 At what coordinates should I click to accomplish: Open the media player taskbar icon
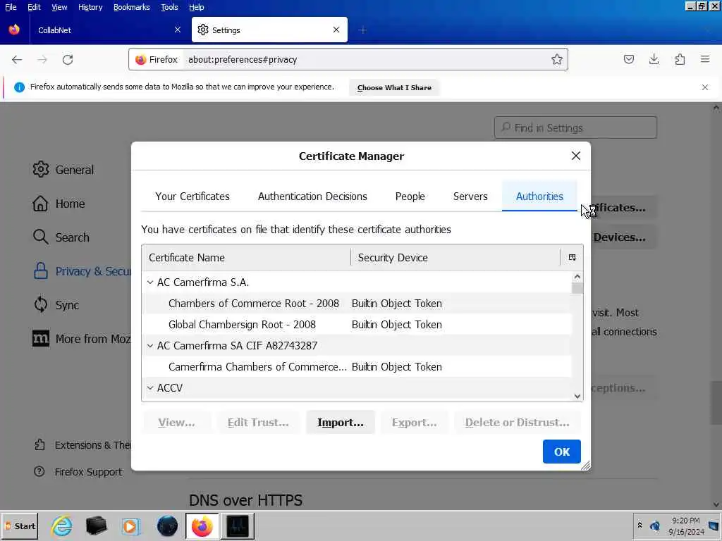(130, 526)
